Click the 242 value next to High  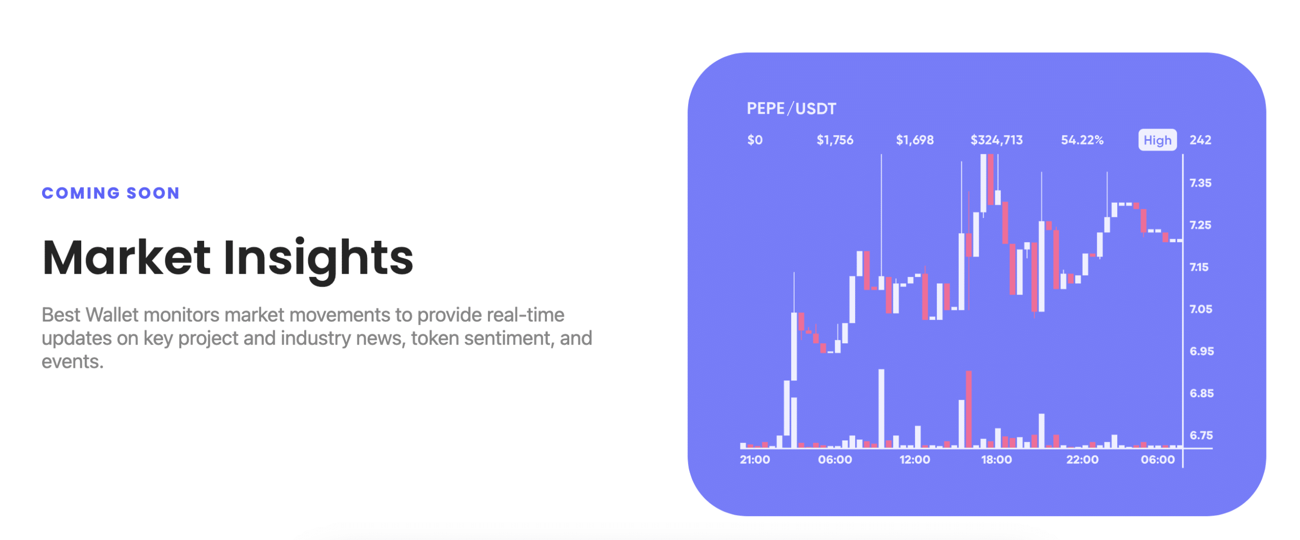click(1200, 140)
